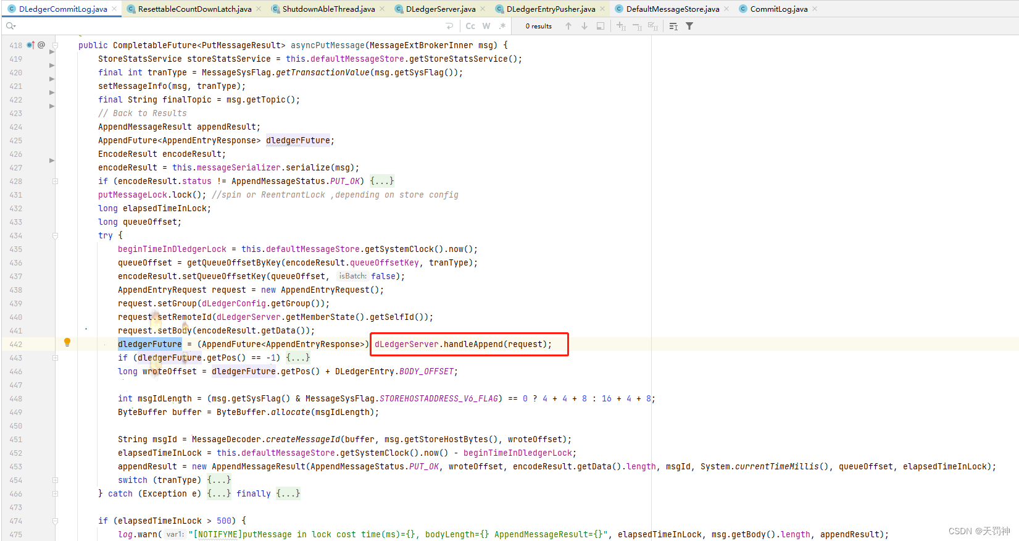Expand the folded if block at line 443
Viewport: 1019px width, 541px height.
click(55, 358)
